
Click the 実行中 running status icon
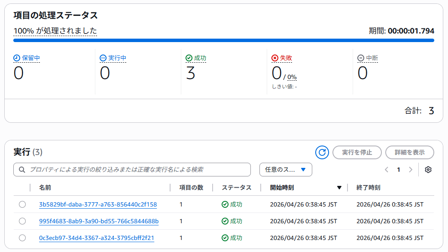coord(103,58)
